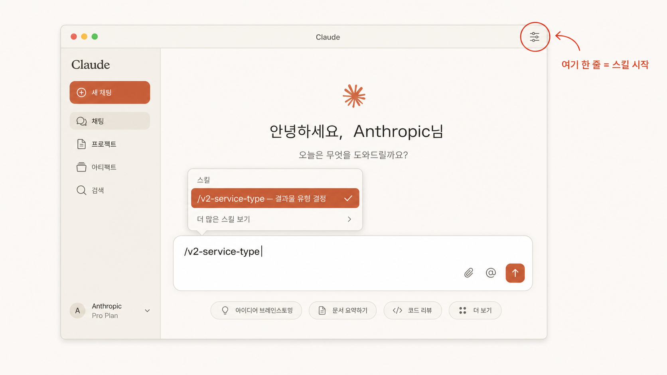Select the 코드 리뷰 suggestion chip
The image size is (667, 375).
(x=412, y=310)
